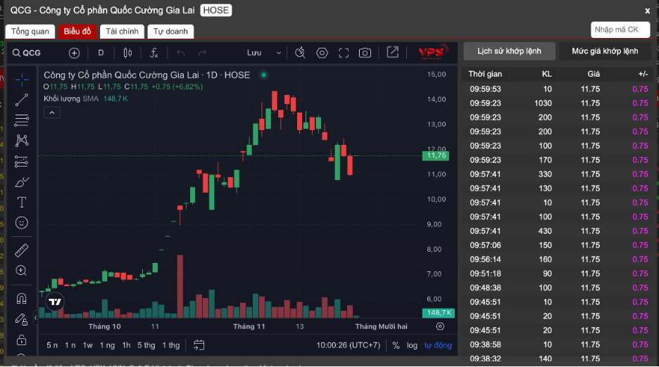This screenshot has width=659, height=367.
Task: Select the Biểu đồ tab
Action: point(77,32)
